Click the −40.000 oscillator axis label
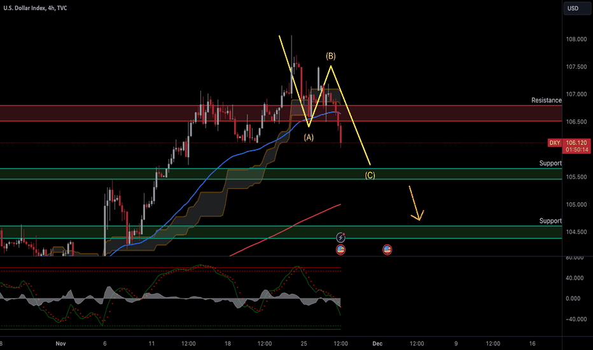The height and width of the screenshot is (350, 593). point(576,319)
